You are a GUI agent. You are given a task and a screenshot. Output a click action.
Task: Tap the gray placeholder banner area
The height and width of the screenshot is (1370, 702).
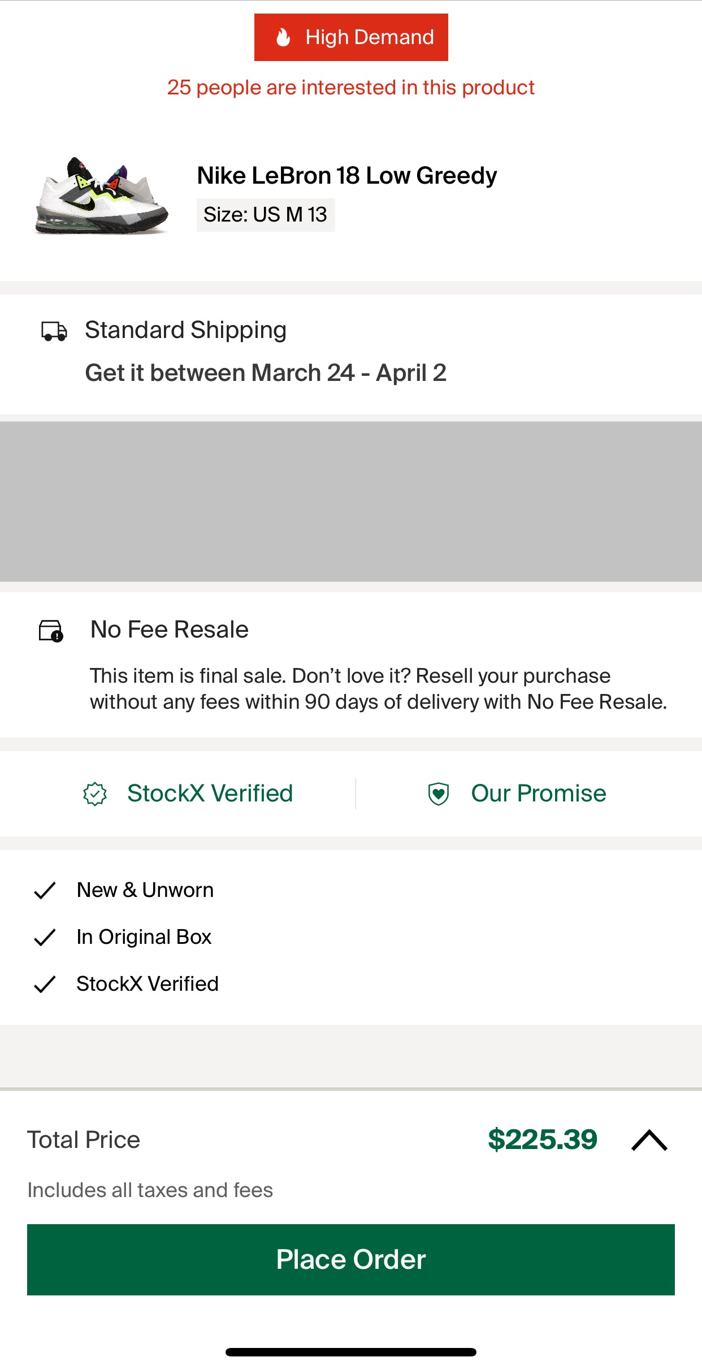pos(351,501)
